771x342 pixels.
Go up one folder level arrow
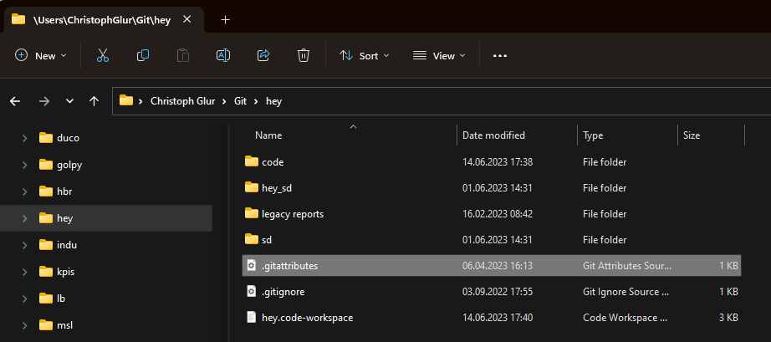(x=94, y=101)
